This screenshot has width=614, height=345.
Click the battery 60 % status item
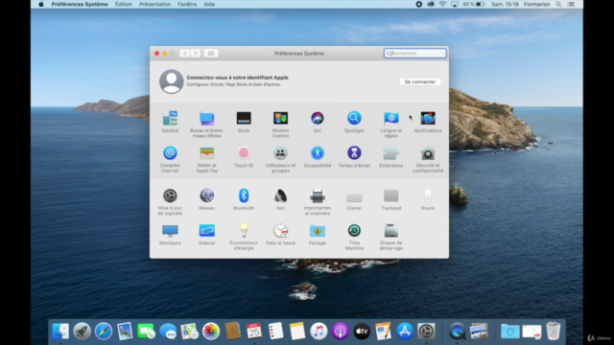coord(474,4)
